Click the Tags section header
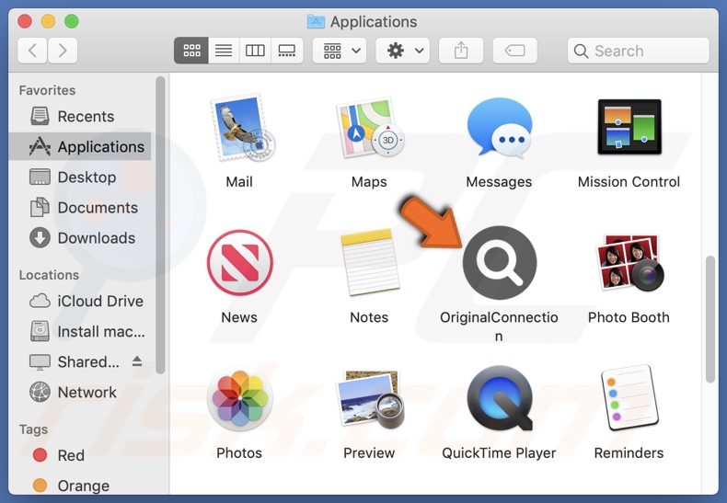 coord(33,429)
